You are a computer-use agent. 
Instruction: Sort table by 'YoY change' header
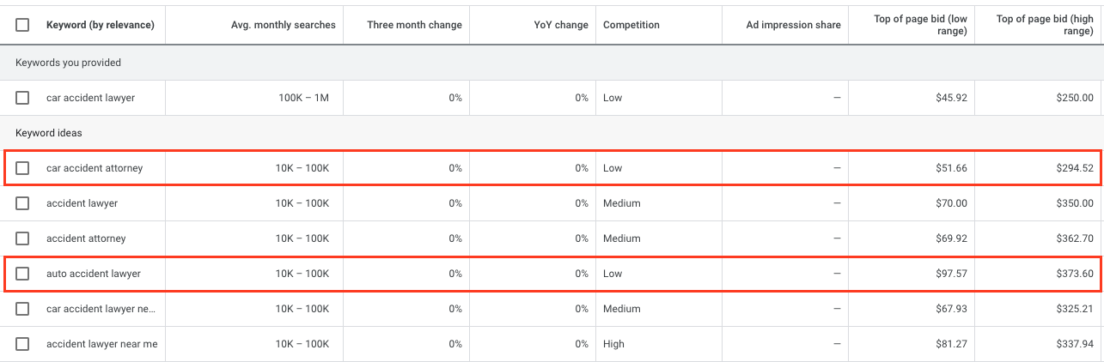560,25
